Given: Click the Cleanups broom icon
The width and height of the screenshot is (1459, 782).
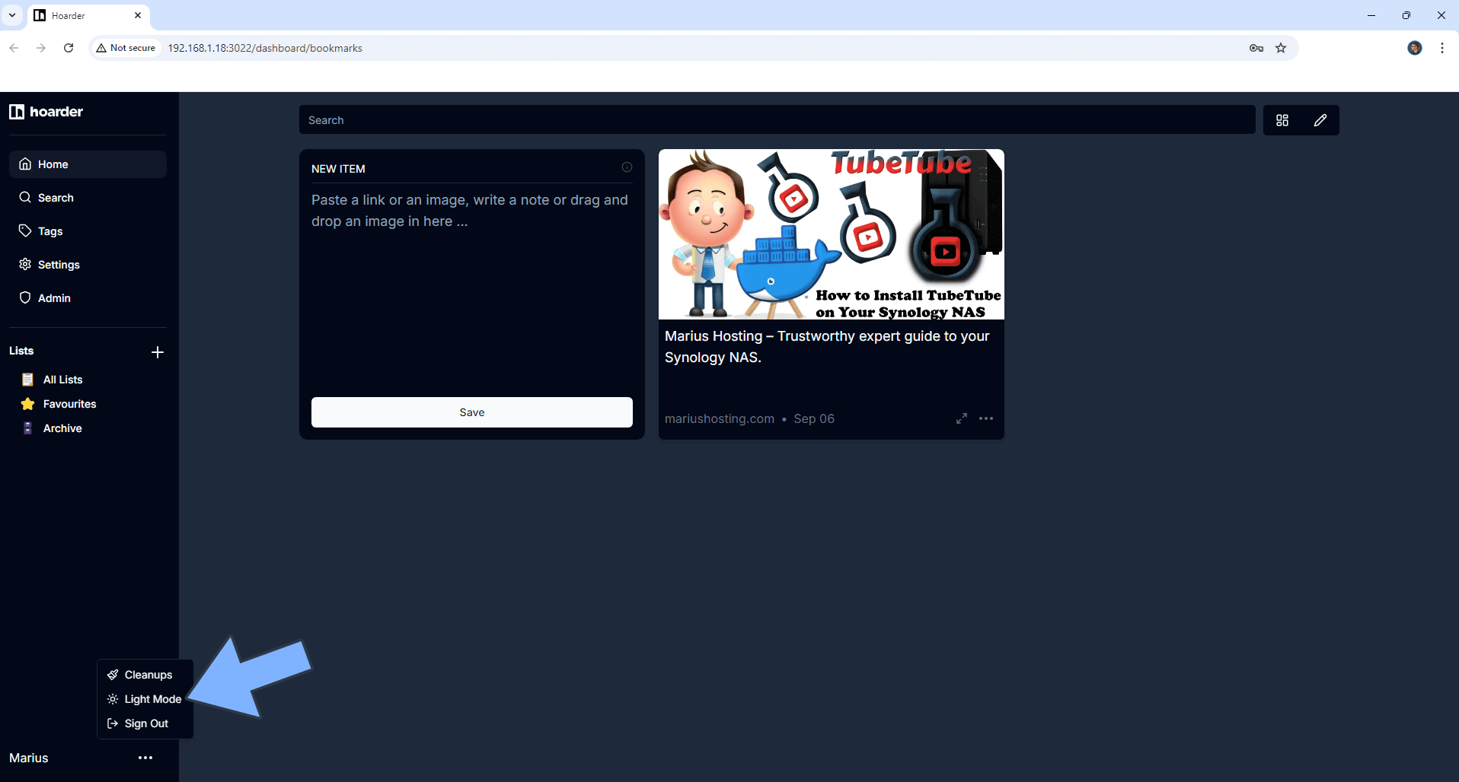Looking at the screenshot, I should coord(113,675).
